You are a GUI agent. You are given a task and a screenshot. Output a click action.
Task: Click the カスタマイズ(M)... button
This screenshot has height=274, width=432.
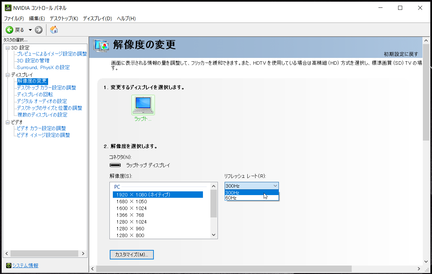click(x=132, y=255)
